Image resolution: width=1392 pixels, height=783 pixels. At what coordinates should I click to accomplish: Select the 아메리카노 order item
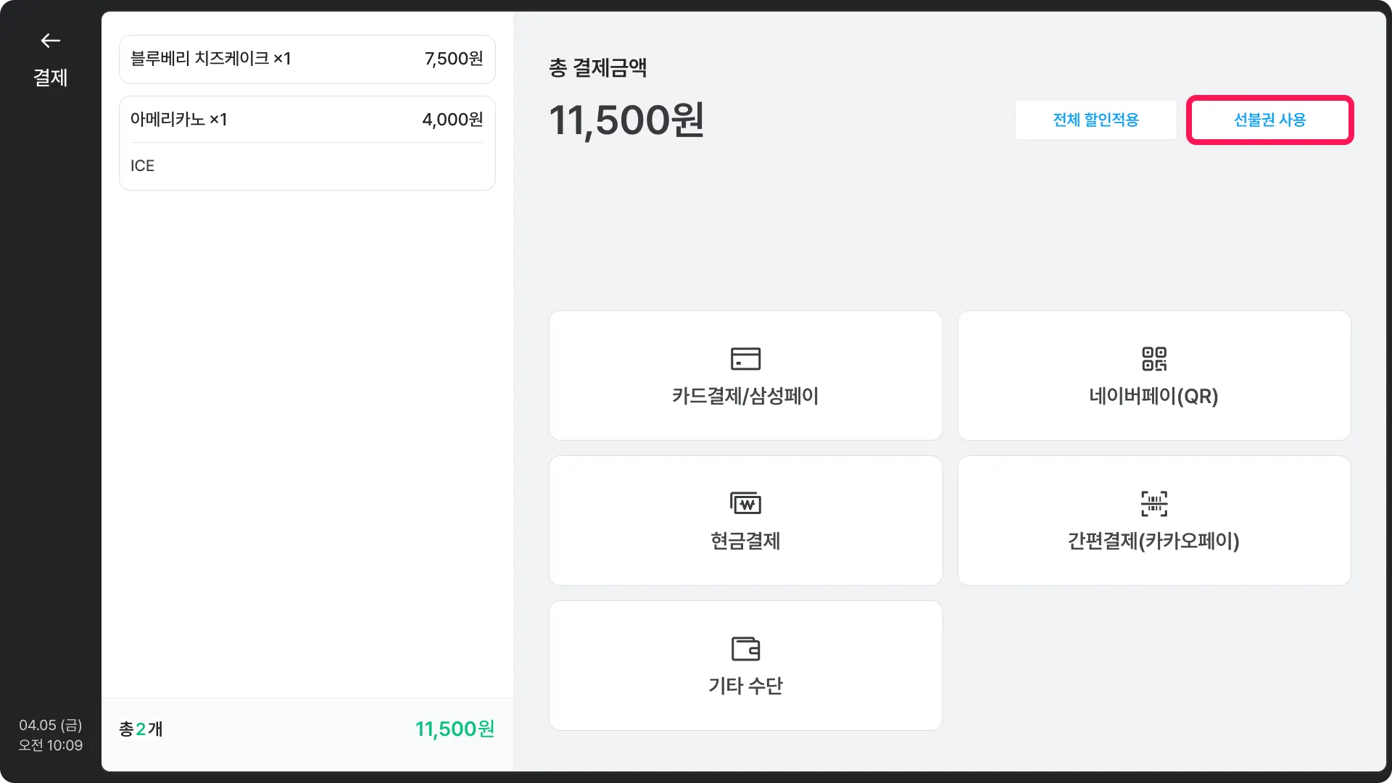pos(307,120)
